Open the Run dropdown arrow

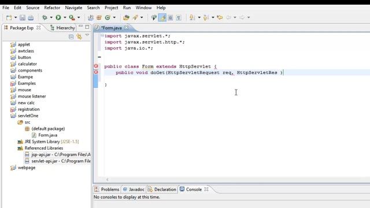point(65,17)
